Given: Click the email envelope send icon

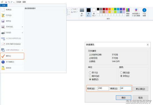Looking at the screenshot, I should [3, 44].
